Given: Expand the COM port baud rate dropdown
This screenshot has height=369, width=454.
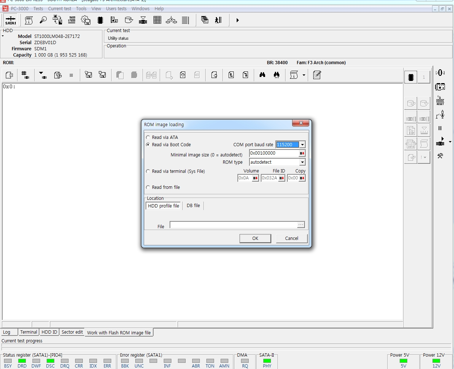Looking at the screenshot, I should (302, 145).
